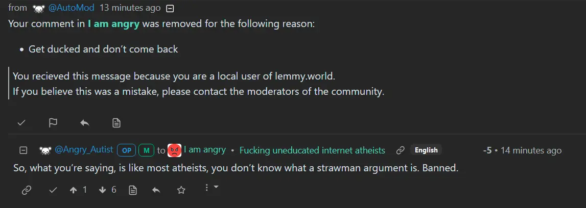Click the angry face community avatar
586x208 pixels.
coord(175,150)
